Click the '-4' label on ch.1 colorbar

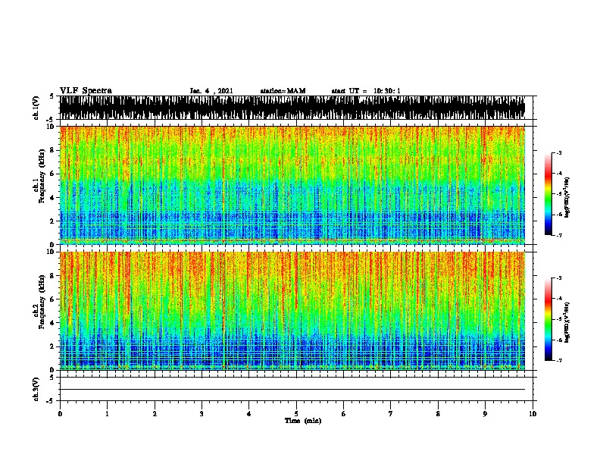click(x=558, y=174)
